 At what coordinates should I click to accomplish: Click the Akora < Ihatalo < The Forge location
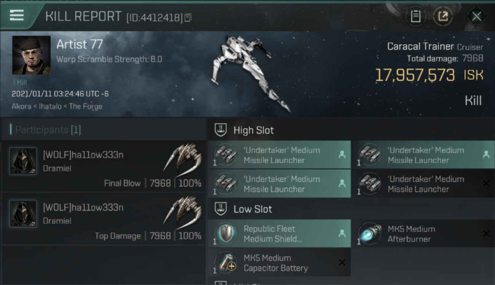(x=57, y=106)
